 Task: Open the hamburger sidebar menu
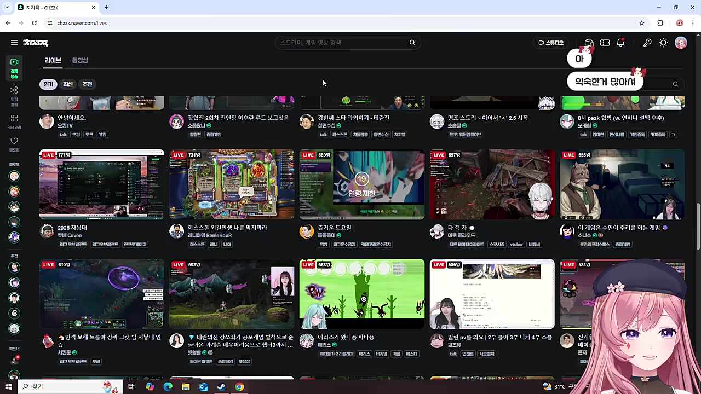coord(14,43)
